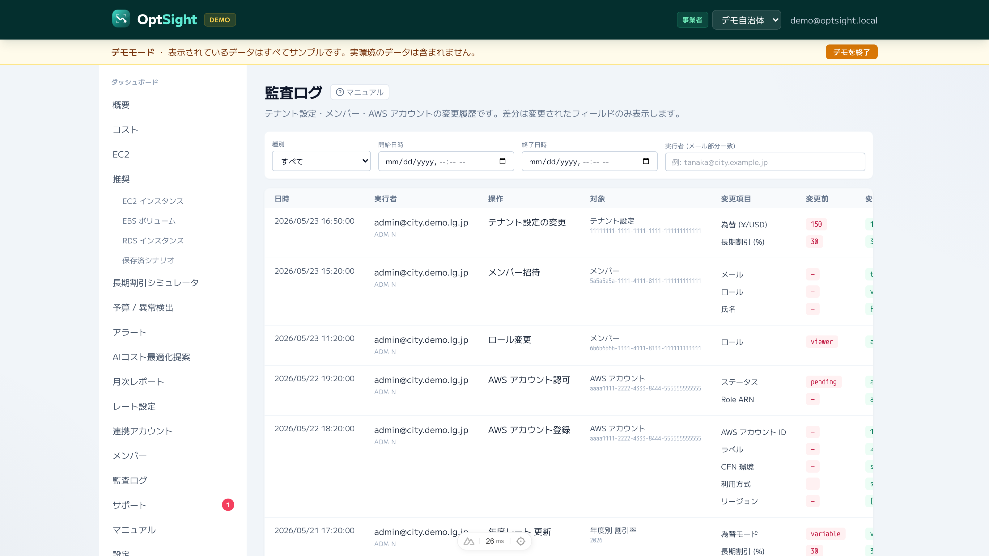
Task: Click the マニュアル help button beside title
Action: (360, 92)
